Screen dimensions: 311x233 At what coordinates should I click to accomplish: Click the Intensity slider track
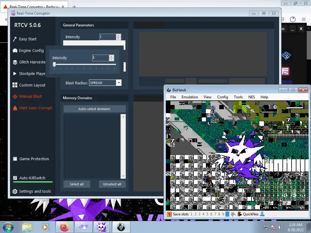pos(85,64)
